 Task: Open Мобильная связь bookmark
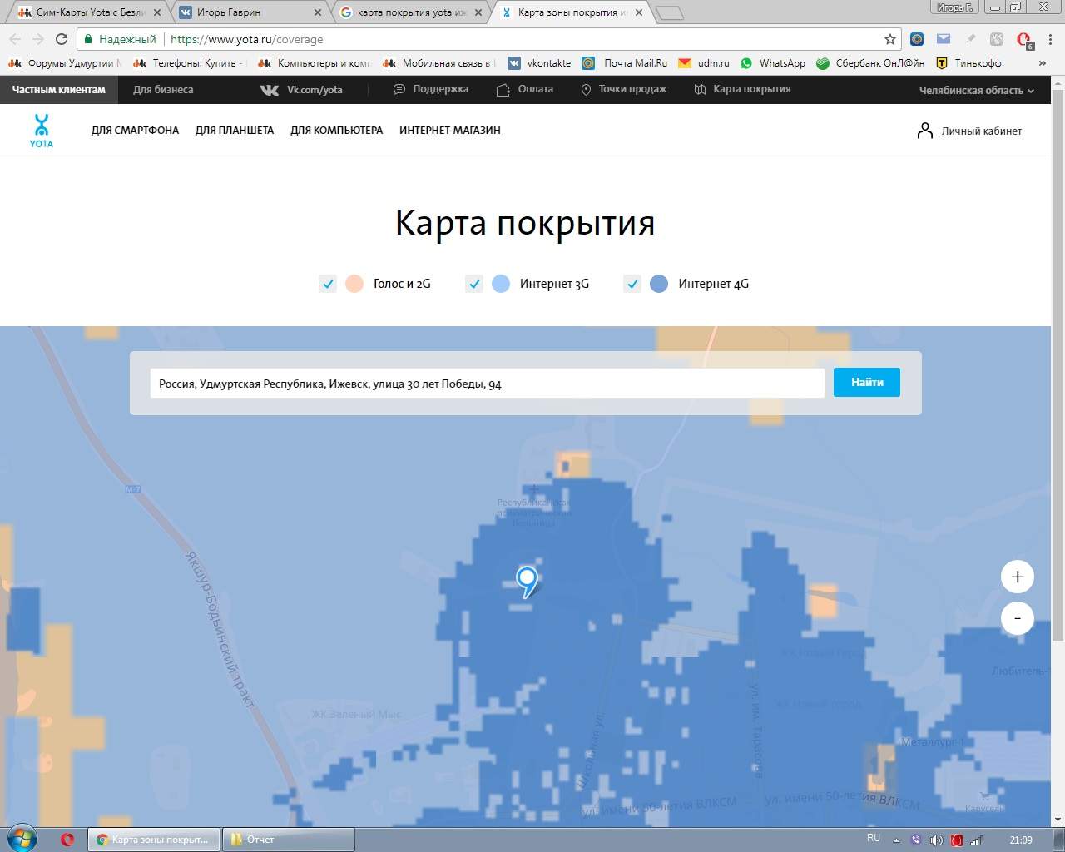[x=438, y=63]
